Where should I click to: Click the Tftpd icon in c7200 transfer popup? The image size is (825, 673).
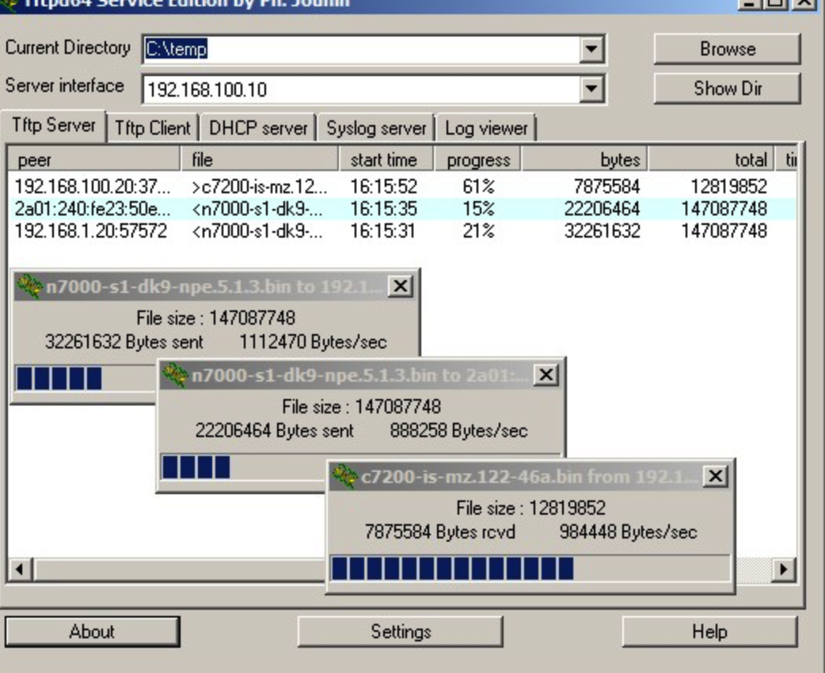click(x=345, y=476)
